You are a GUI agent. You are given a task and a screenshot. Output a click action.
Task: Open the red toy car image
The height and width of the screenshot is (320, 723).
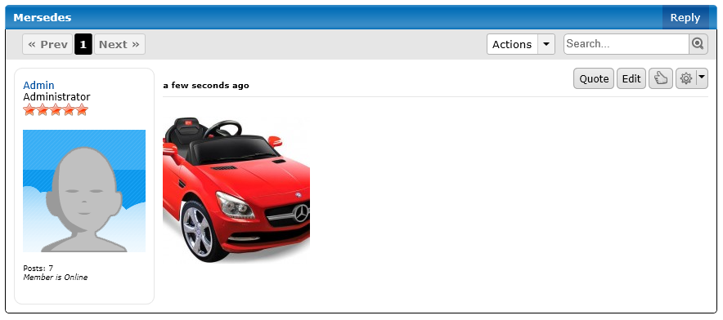pyautogui.click(x=236, y=189)
